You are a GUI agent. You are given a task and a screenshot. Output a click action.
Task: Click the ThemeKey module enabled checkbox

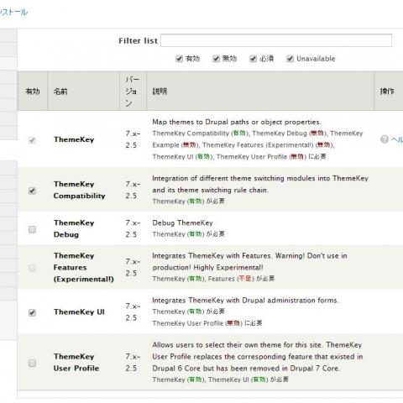(x=32, y=139)
